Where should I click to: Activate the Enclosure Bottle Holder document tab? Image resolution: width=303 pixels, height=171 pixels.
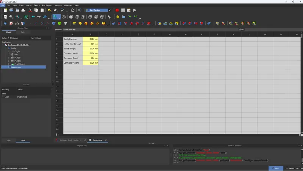tap(70, 140)
